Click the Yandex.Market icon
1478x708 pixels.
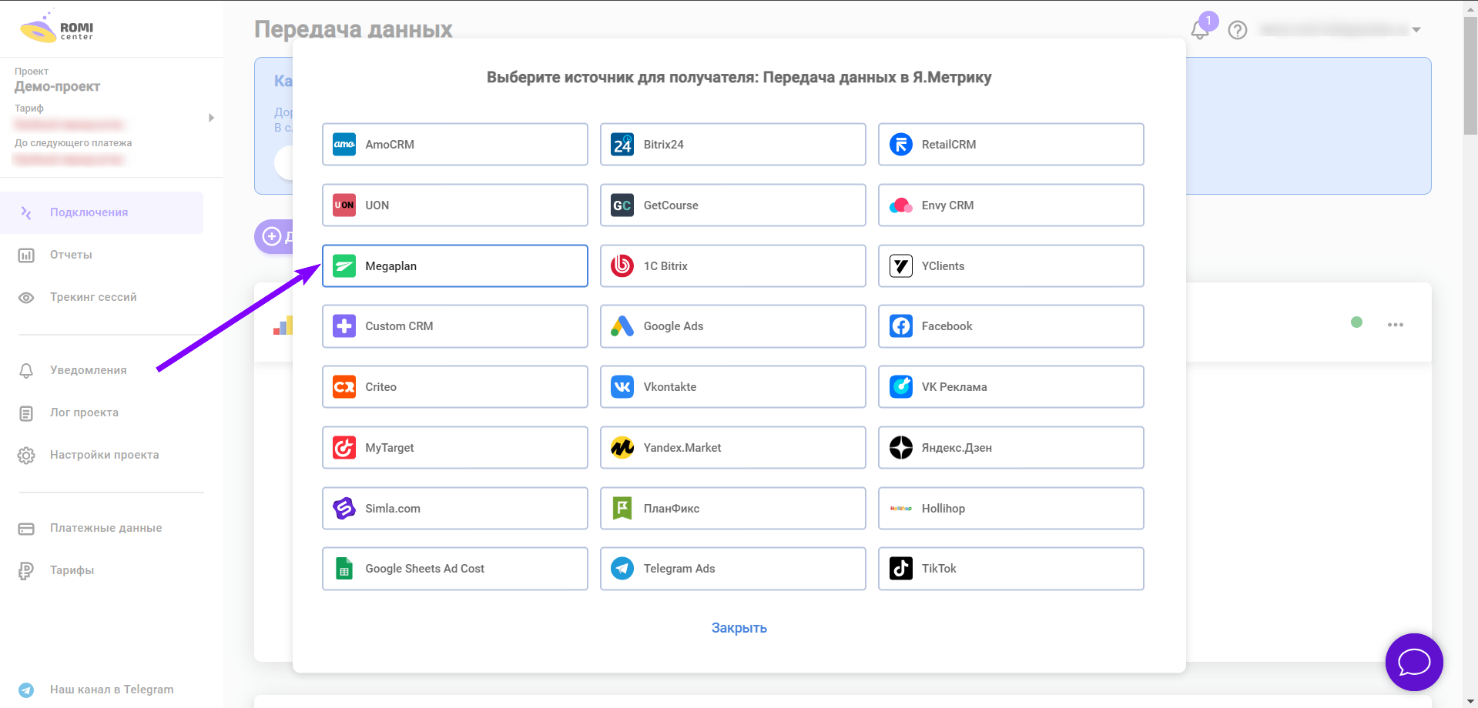click(x=622, y=447)
